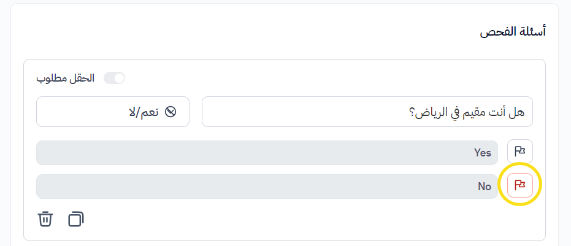The width and height of the screenshot is (571, 246).
Task: Flag the Yes answer option
Action: [520, 152]
